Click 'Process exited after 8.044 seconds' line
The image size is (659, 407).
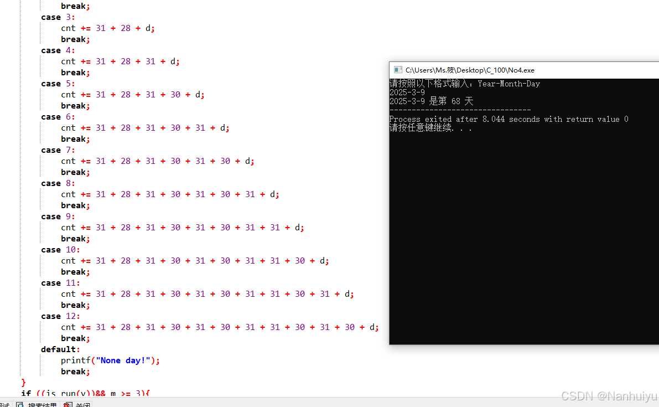point(508,120)
